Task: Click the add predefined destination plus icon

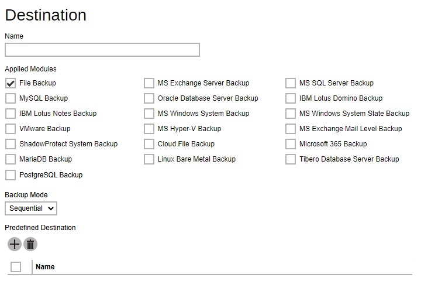Action: click(x=15, y=244)
